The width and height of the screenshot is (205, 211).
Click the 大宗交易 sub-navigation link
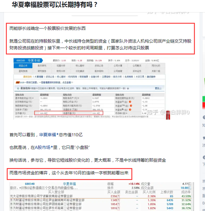pos(140,77)
